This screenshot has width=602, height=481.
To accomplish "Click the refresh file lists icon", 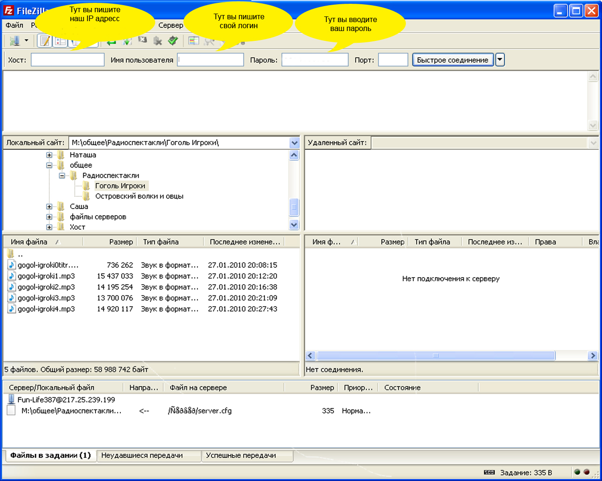I will [x=111, y=41].
